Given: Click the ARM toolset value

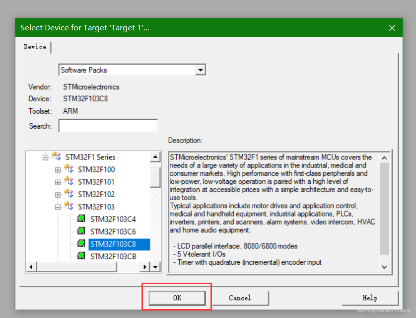Looking at the screenshot, I should [x=70, y=111].
